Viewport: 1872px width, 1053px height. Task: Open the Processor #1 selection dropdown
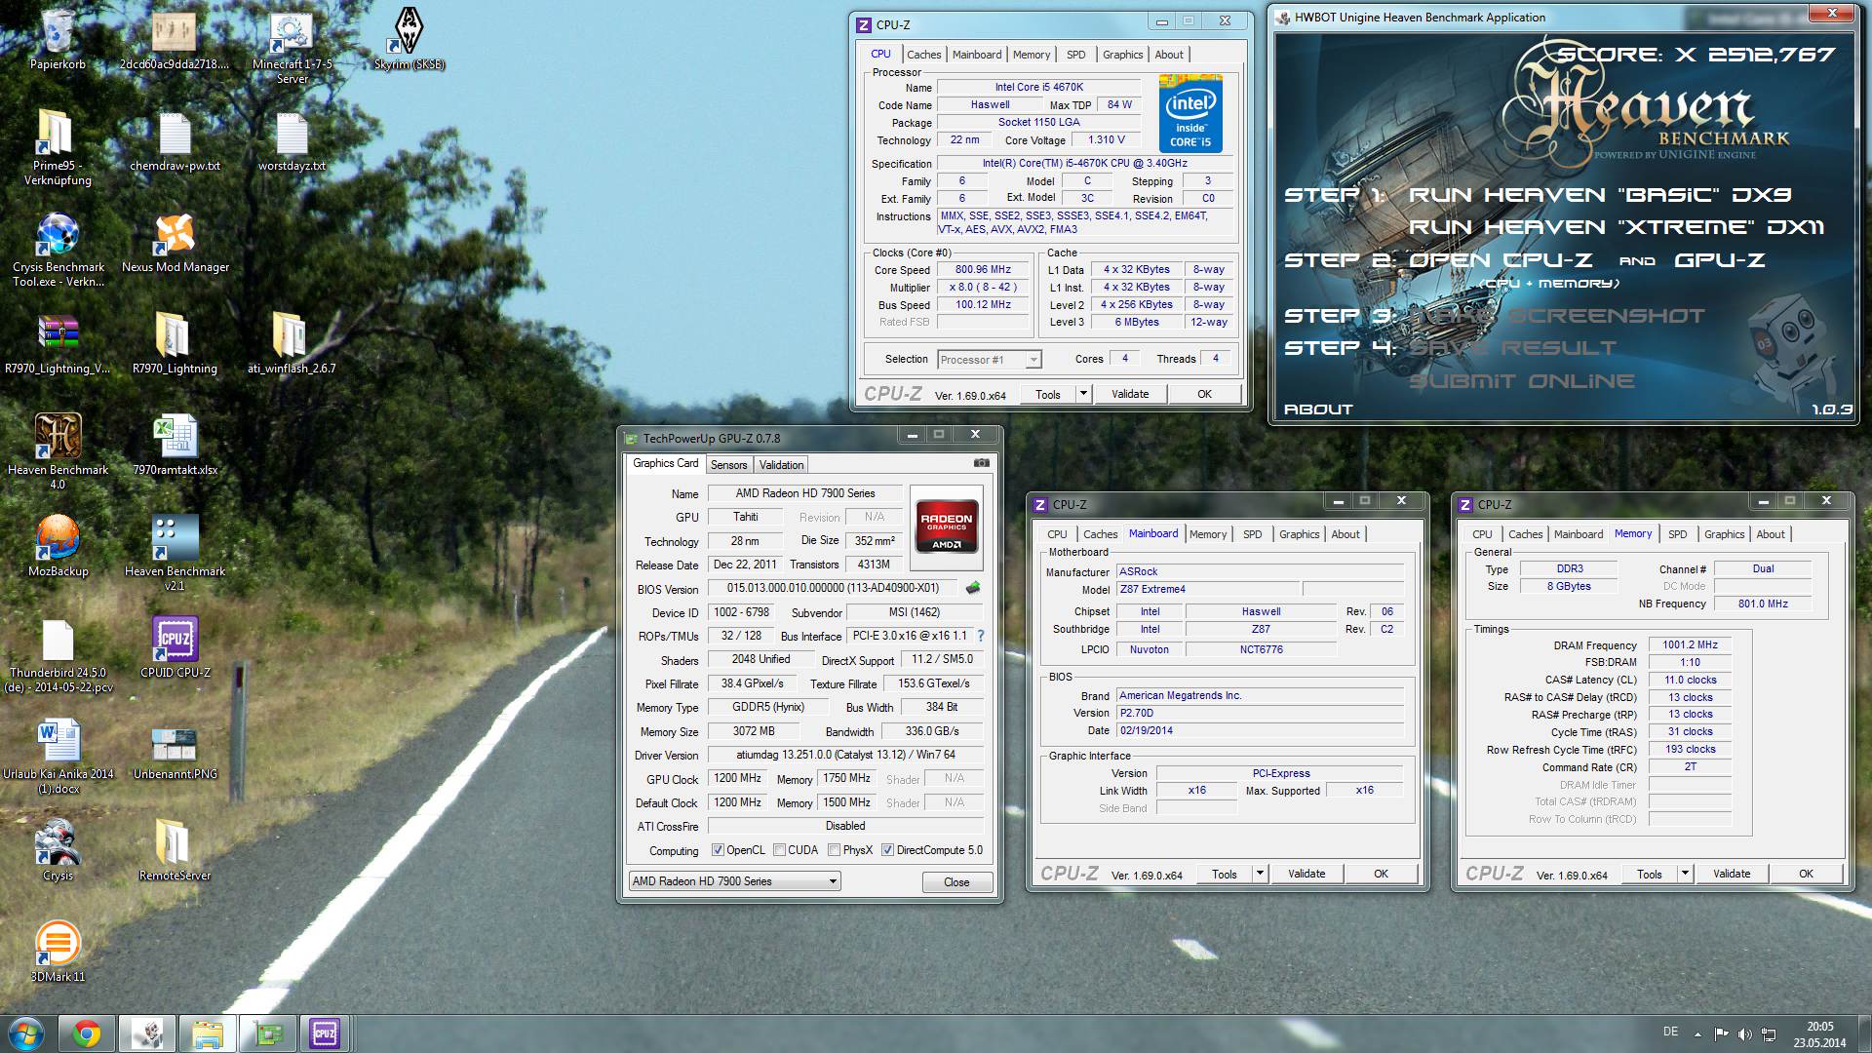coord(990,360)
